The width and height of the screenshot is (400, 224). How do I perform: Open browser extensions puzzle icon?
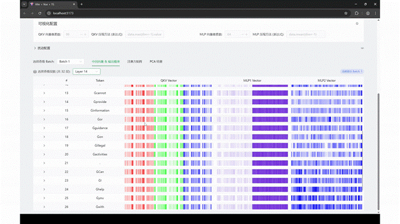357,13
